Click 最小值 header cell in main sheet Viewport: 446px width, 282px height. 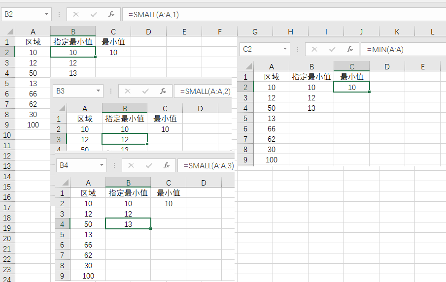tap(113, 42)
